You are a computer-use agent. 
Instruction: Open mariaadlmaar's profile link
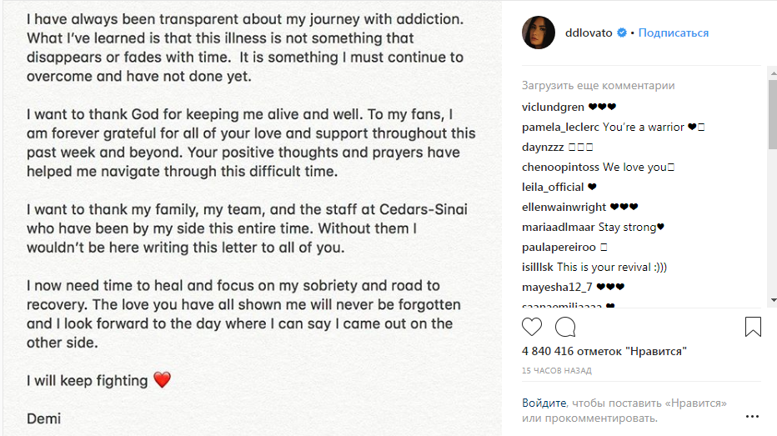pos(559,227)
